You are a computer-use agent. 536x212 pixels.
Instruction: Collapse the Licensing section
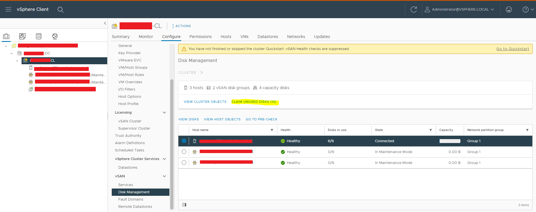click(x=164, y=113)
